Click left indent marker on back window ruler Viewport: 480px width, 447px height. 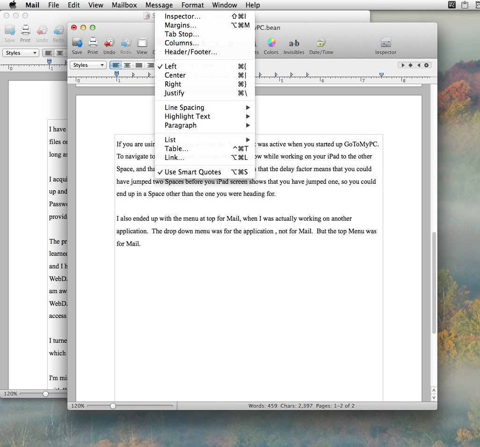point(49,62)
